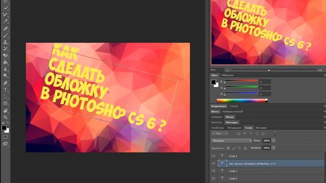Select the Quick Selection tool
Screen dimensions: 326x183
point(6,8)
